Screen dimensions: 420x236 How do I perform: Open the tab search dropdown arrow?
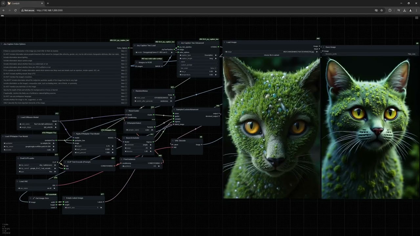tap(3, 3)
